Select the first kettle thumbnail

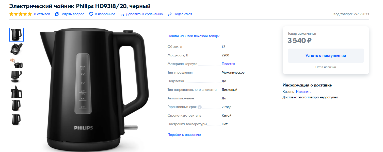17,35
